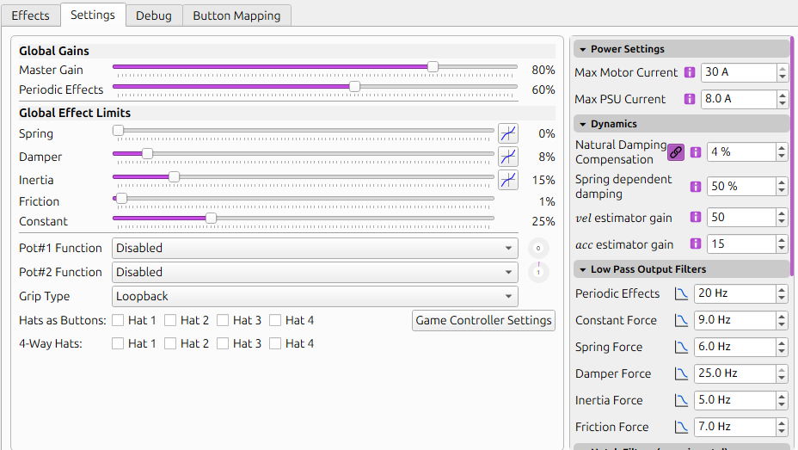Screen dimensions: 798x450
Task: Open the Button Mapping tab
Action: click(236, 15)
